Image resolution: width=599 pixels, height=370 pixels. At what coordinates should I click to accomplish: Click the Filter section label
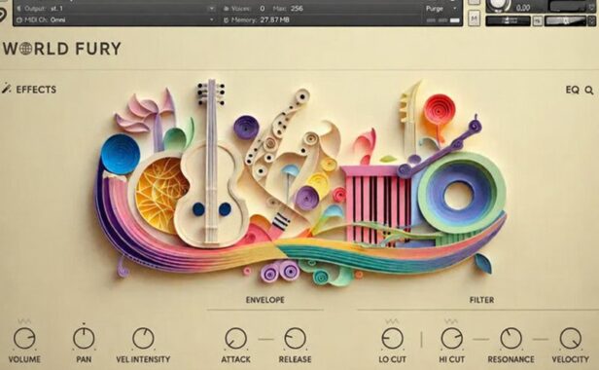click(481, 300)
